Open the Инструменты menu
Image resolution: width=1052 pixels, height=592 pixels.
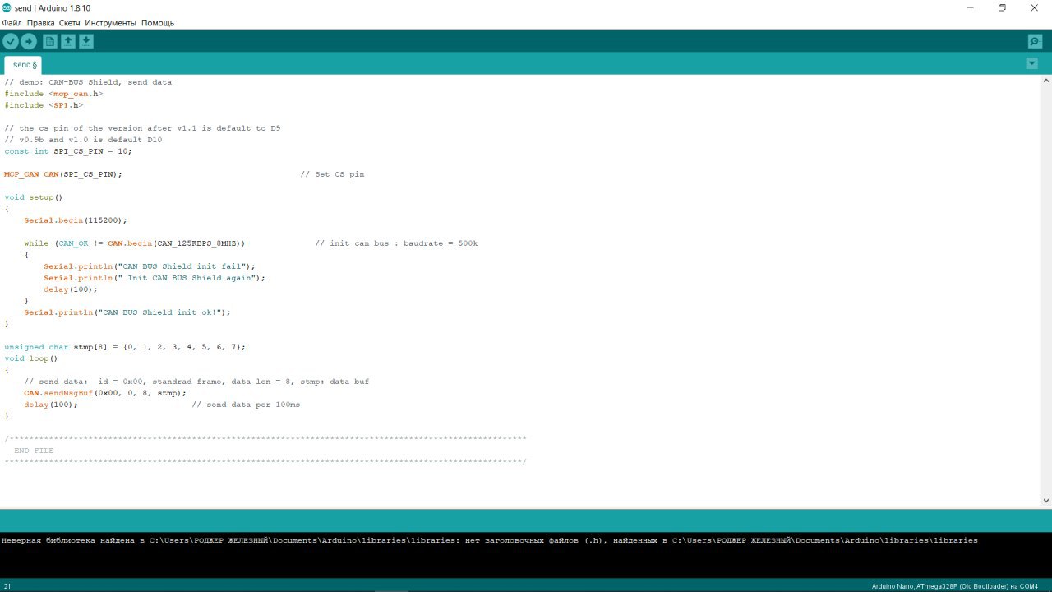(x=110, y=23)
